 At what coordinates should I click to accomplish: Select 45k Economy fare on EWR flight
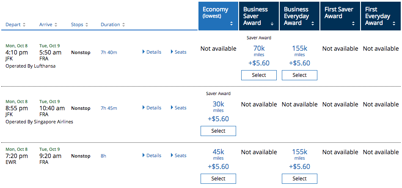pos(218,179)
